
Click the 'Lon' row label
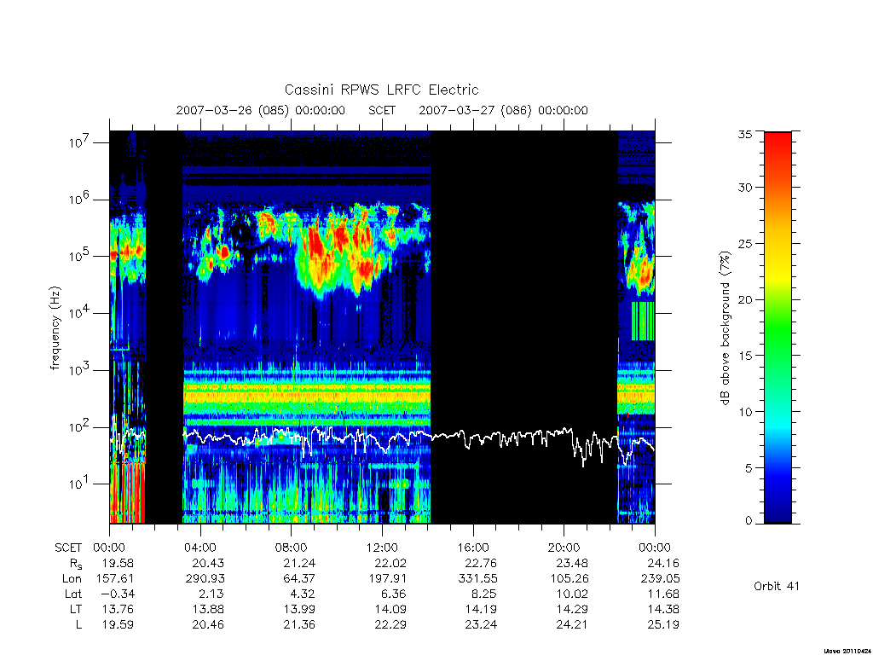(x=72, y=579)
